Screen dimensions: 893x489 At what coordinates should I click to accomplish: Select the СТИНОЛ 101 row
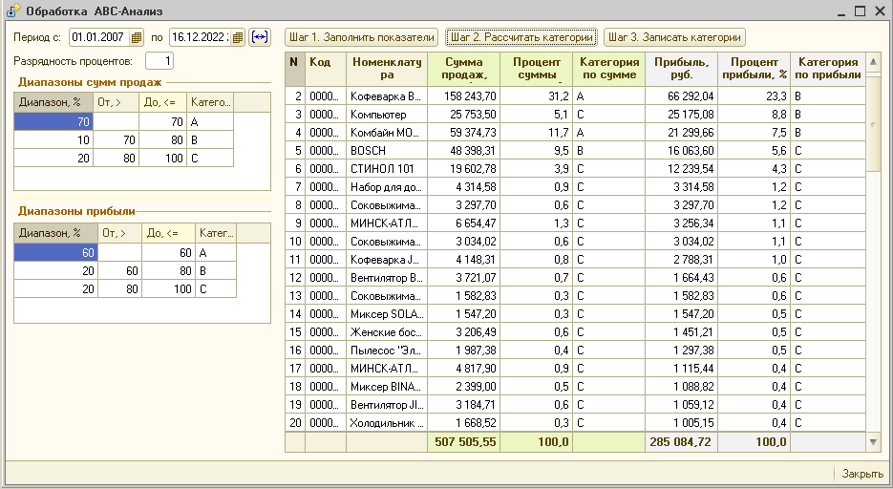coord(575,169)
